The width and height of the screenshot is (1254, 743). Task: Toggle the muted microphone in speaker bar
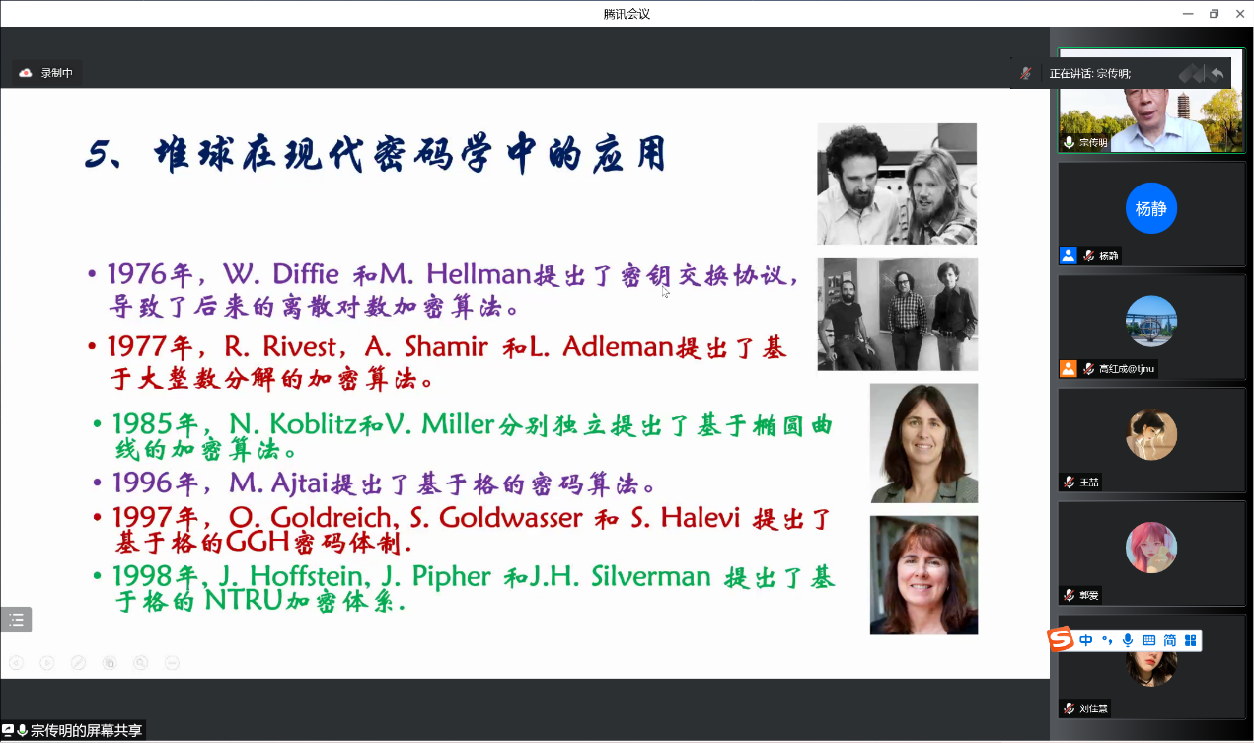pyautogui.click(x=1026, y=74)
